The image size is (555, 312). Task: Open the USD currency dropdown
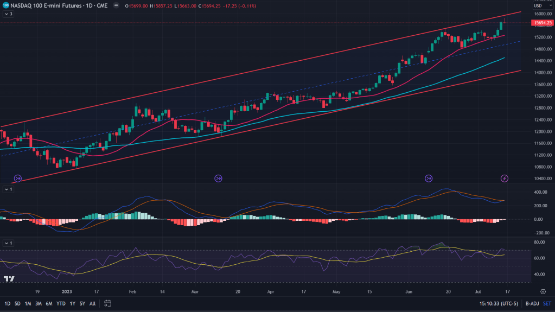[538, 6]
